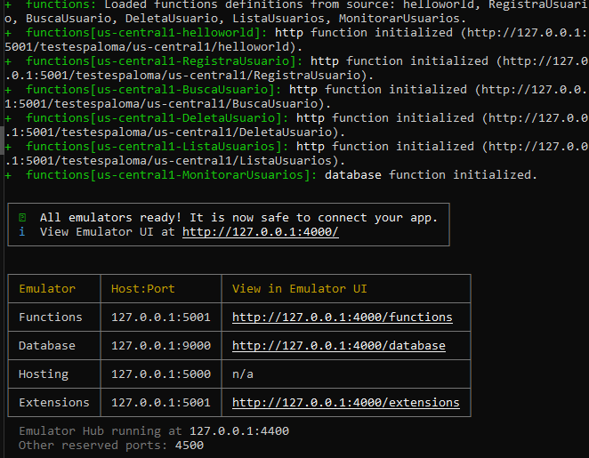
Task: Click the 'functions[us-central1-RegistraUsuario]:' log label
Action: [164, 61]
